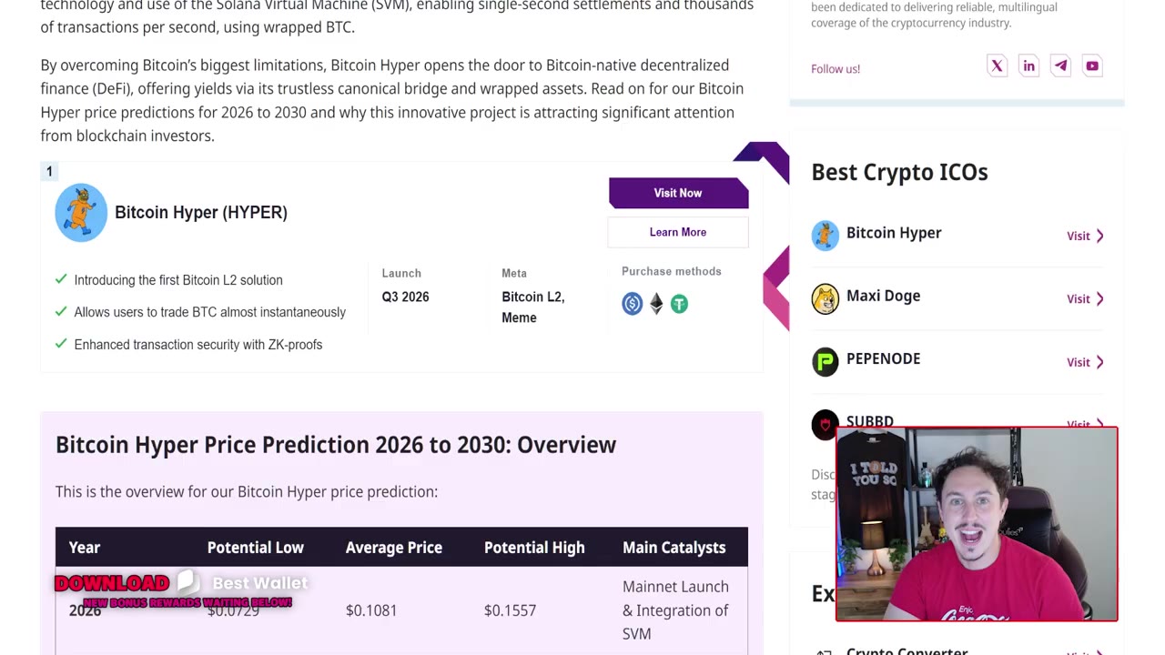This screenshot has width=1165, height=655.
Task: Click the Tether purchase method icon
Action: click(x=679, y=304)
